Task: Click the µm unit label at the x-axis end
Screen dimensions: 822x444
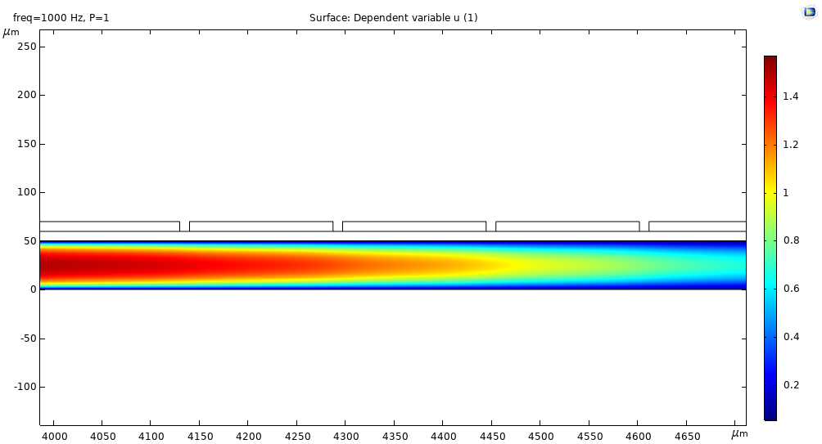Action: click(739, 434)
